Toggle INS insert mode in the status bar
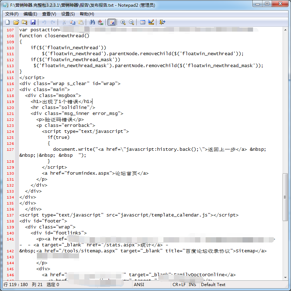Image resolution: width=291 pixels, height=291 pixels. [192, 284]
